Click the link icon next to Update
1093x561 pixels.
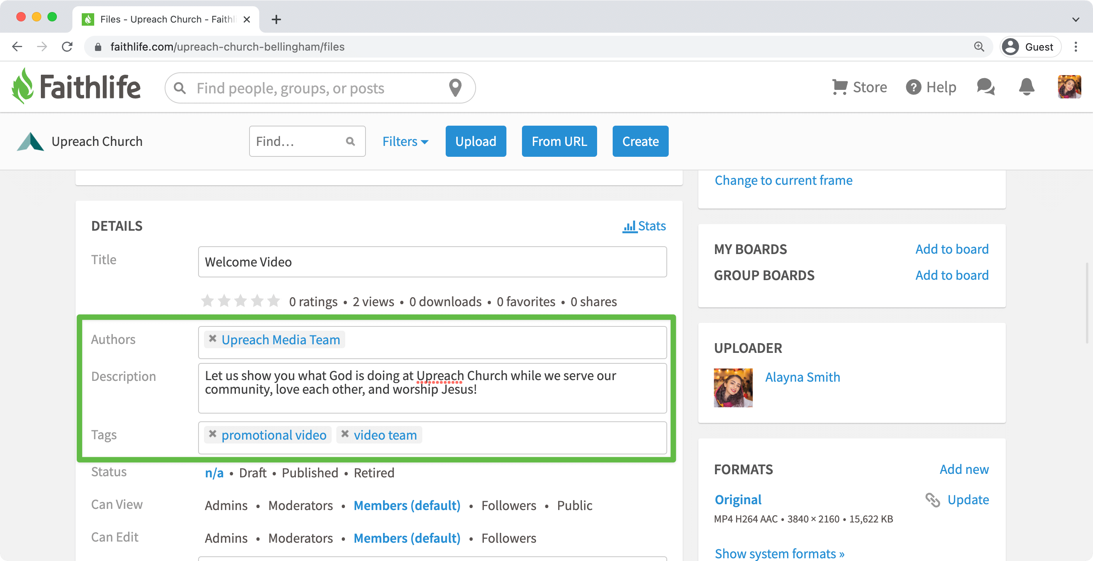[933, 500]
